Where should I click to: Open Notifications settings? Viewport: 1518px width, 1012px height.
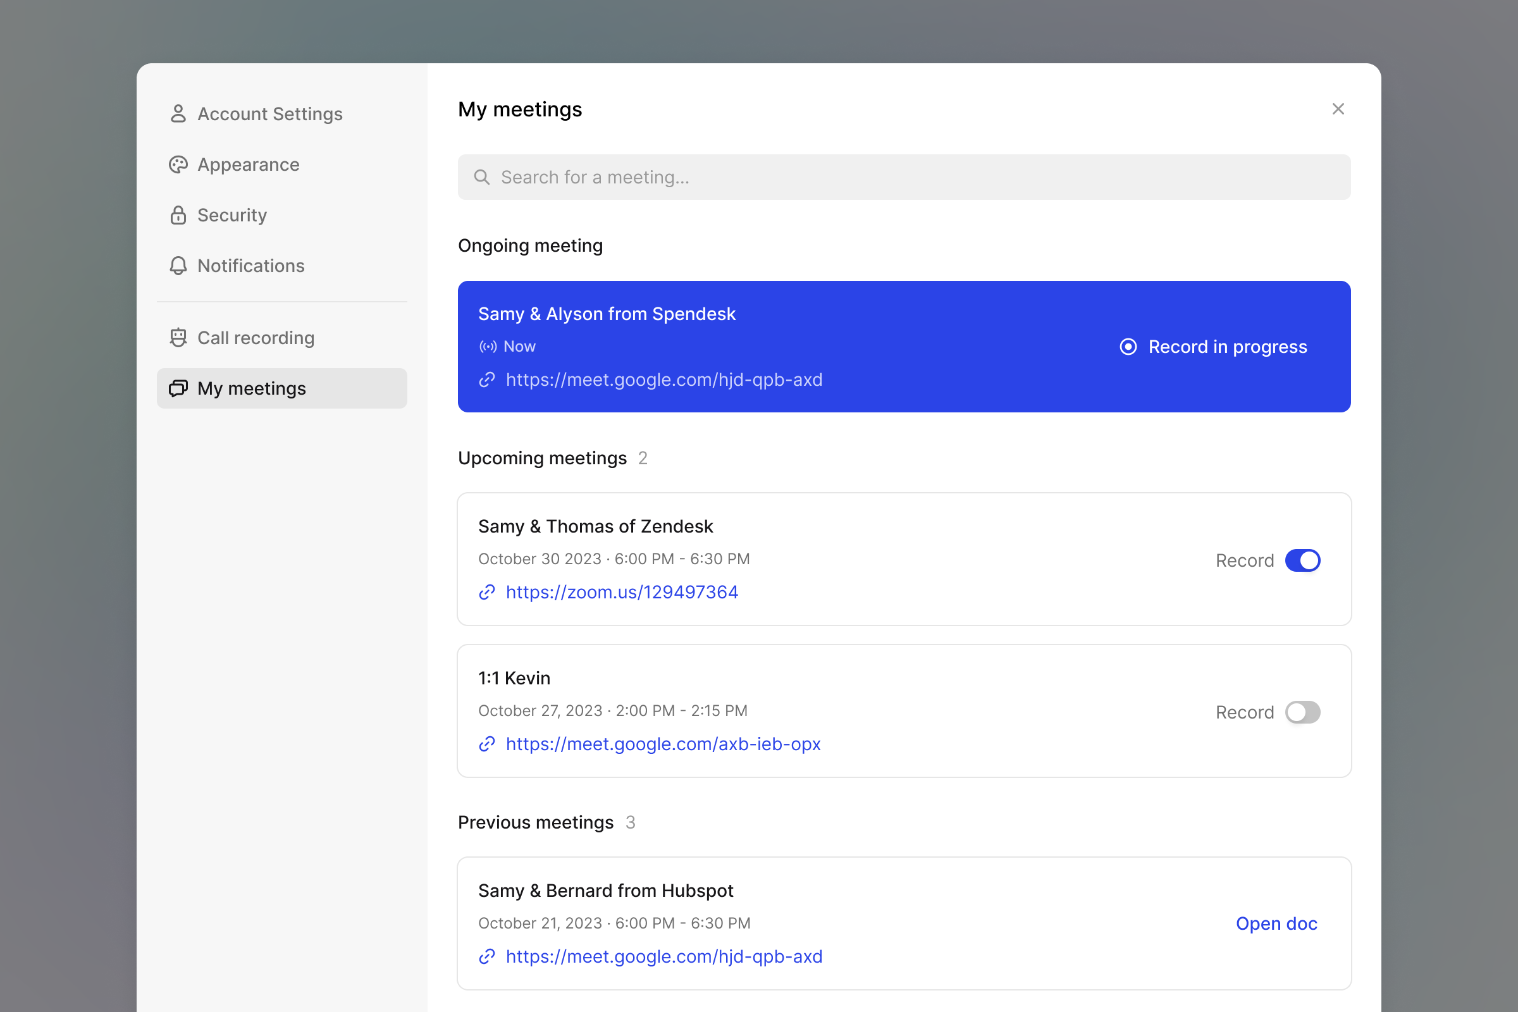(282, 266)
